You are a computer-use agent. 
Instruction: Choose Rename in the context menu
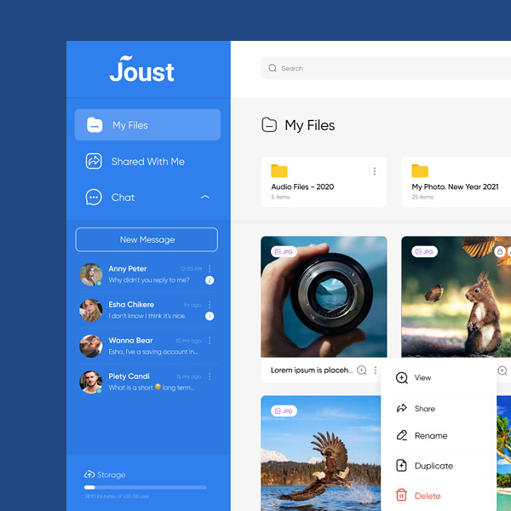pyautogui.click(x=439, y=436)
